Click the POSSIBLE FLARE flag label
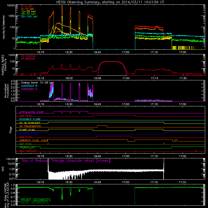Viewport: 208px width, 208px height. pyautogui.click(x=30, y=119)
